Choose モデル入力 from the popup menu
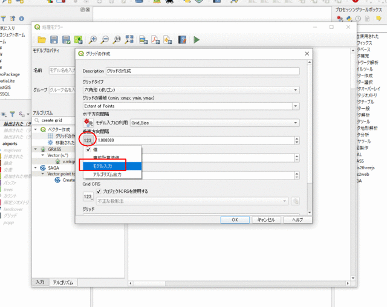This screenshot has height=307, width=387. (112, 166)
